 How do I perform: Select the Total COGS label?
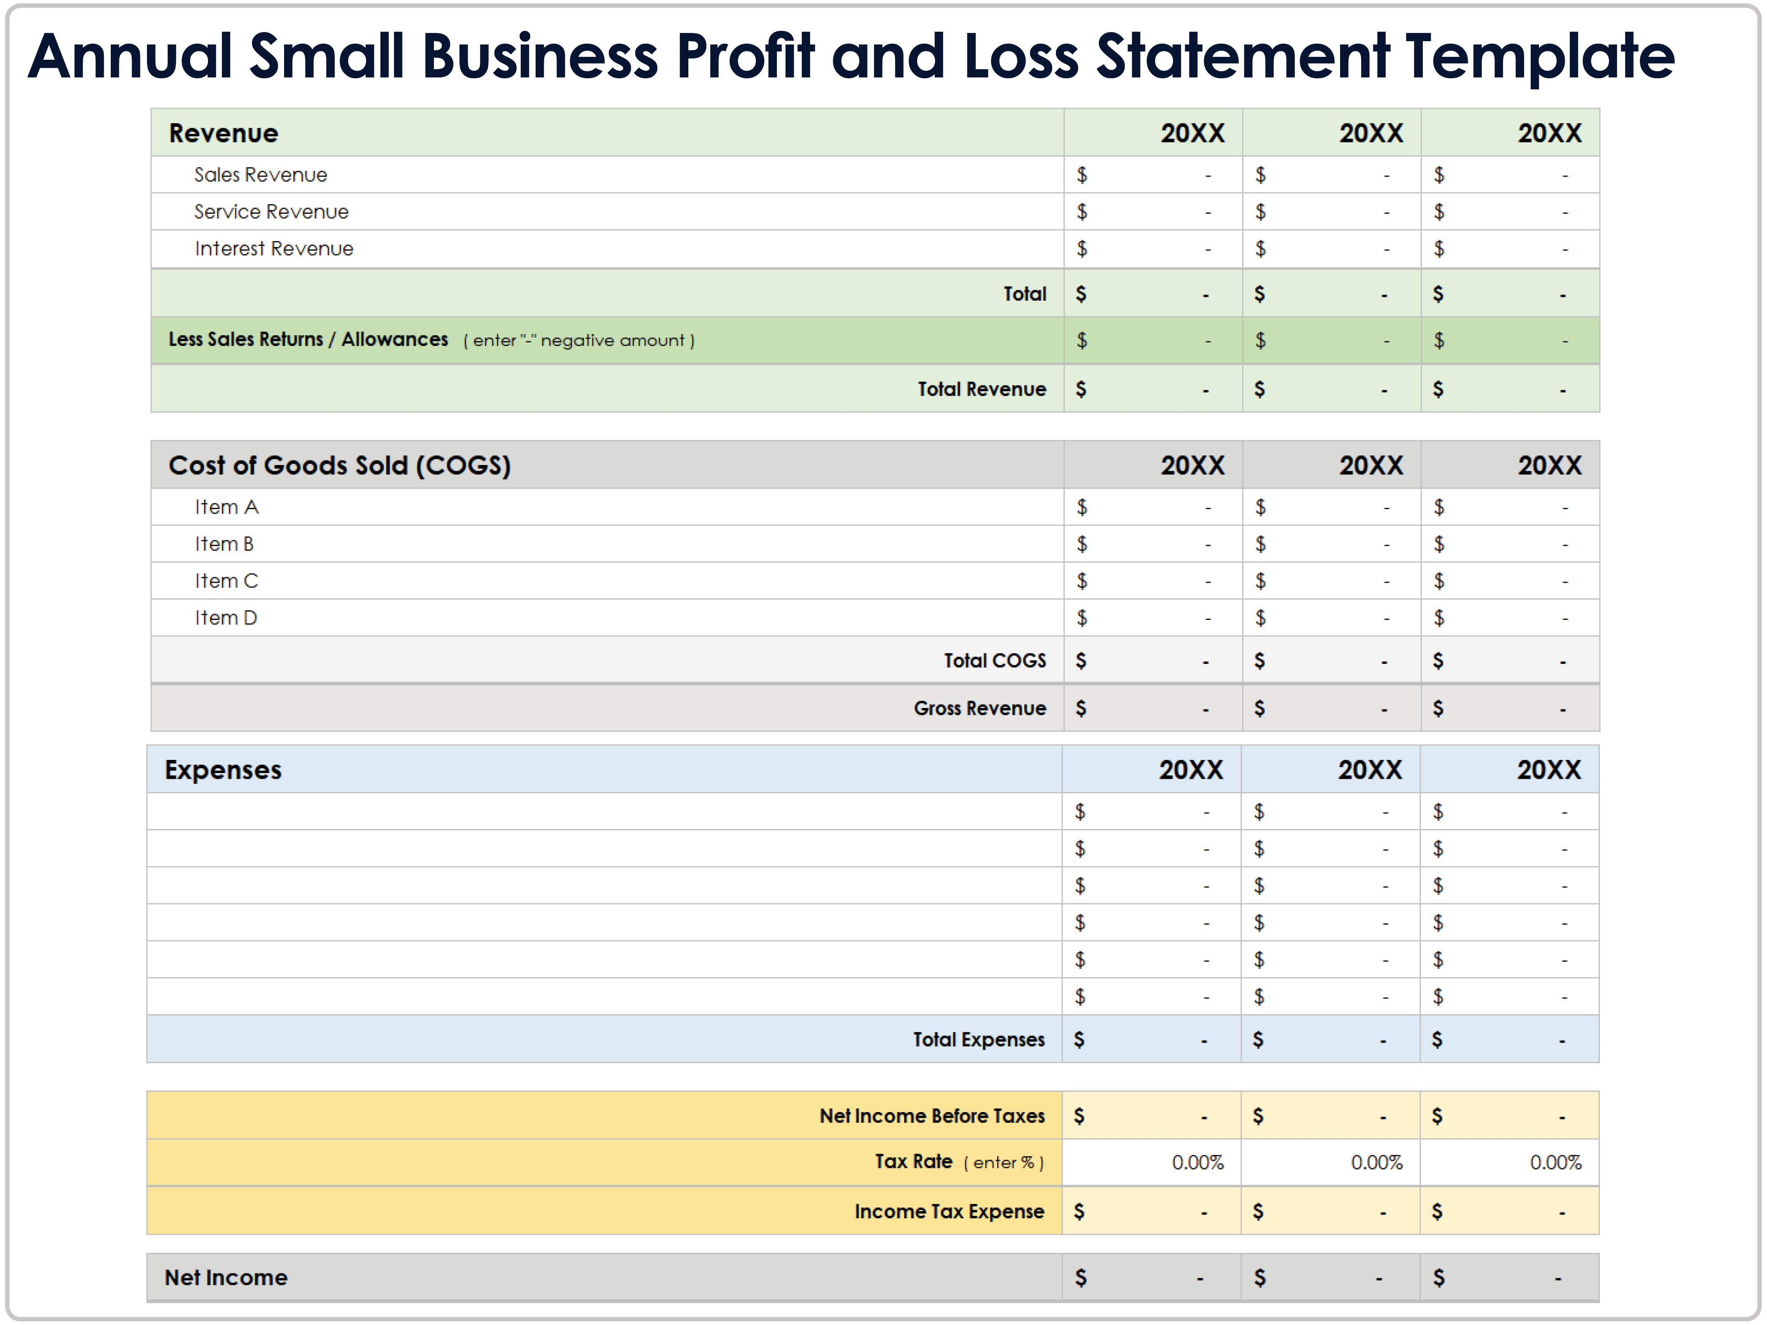(995, 661)
